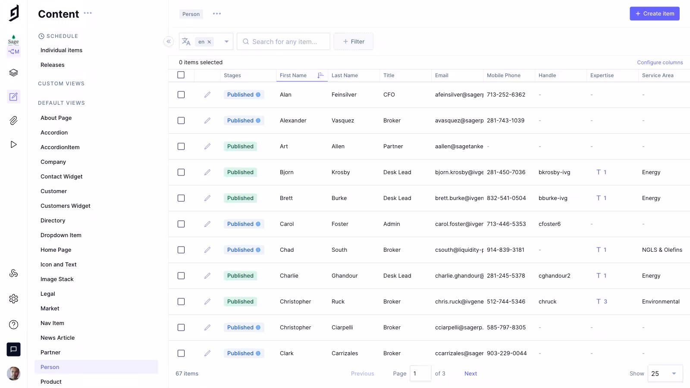Click the Search for any item field

tap(285, 42)
